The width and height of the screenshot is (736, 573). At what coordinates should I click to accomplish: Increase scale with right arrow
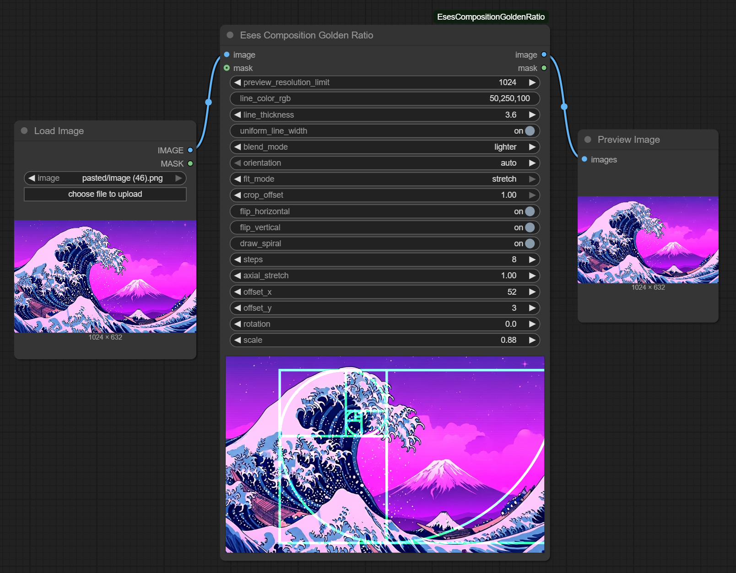click(x=532, y=340)
